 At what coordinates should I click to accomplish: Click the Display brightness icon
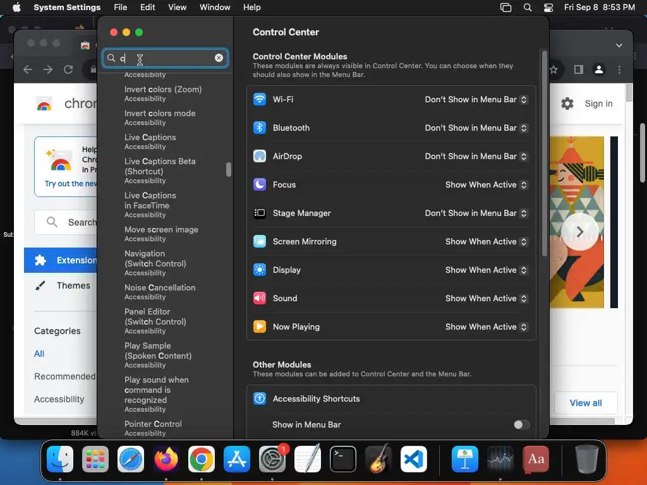[x=260, y=270]
